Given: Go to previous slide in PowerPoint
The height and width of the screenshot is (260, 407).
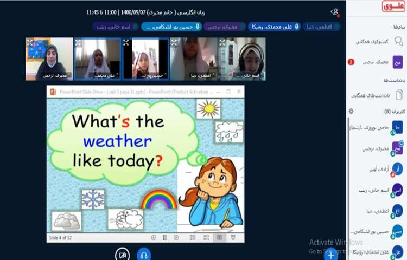Looking at the screenshot, I should pyautogui.click(x=154, y=237).
